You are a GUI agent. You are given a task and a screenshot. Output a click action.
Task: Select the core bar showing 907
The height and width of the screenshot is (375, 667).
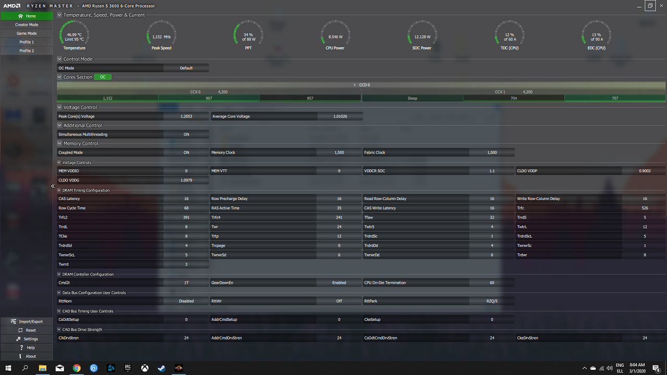[x=209, y=98]
